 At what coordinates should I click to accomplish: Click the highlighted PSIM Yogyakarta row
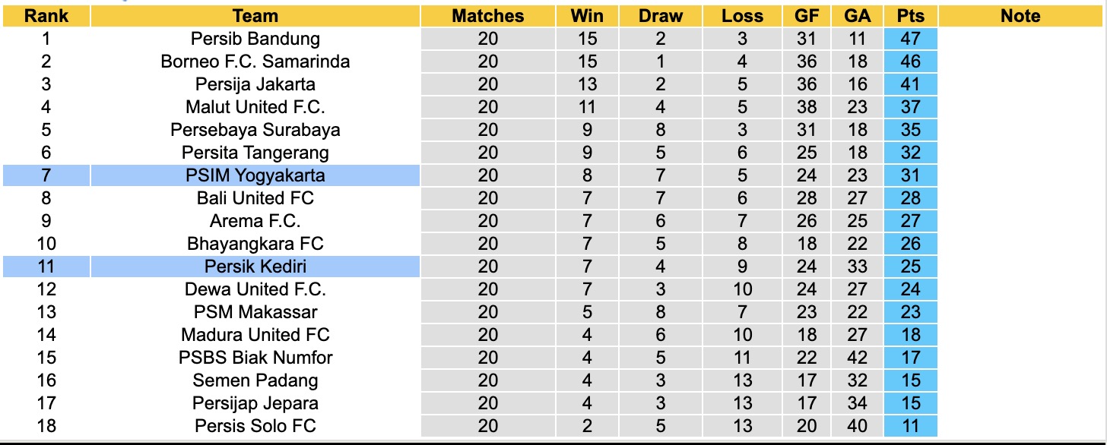[255, 175]
